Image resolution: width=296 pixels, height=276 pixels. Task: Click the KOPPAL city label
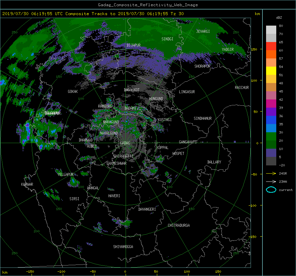point(162,148)
